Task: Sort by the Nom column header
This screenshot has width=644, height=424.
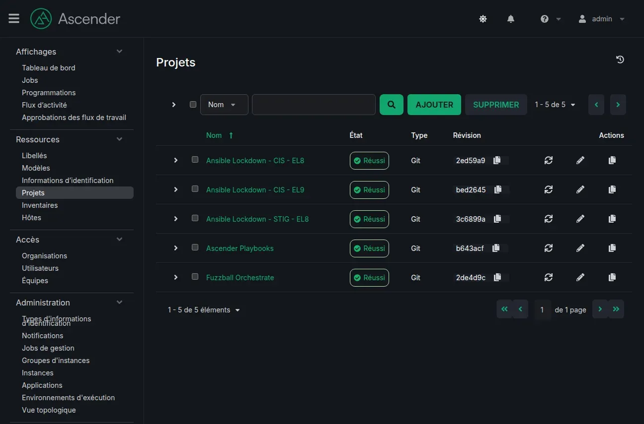Action: pyautogui.click(x=220, y=135)
